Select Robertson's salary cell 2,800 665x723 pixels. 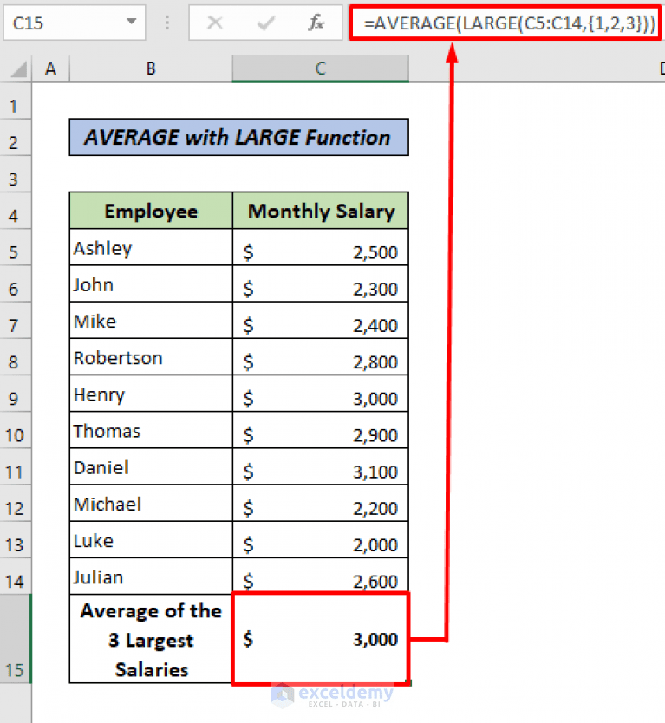tap(321, 357)
